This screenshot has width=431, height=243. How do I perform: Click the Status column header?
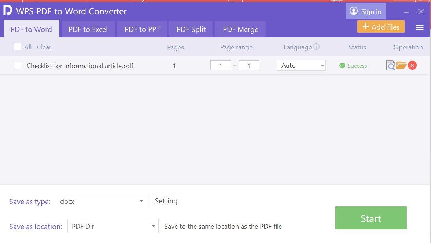(x=357, y=47)
